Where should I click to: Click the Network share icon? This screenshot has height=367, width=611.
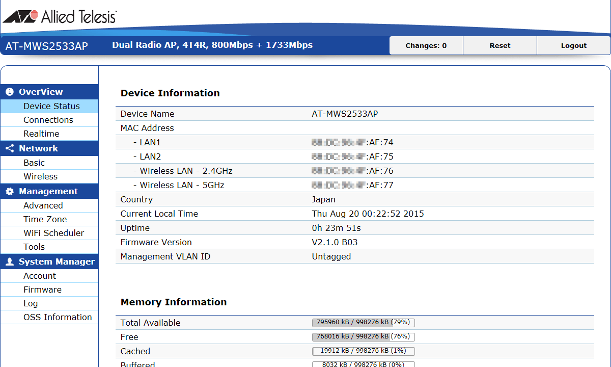10,149
